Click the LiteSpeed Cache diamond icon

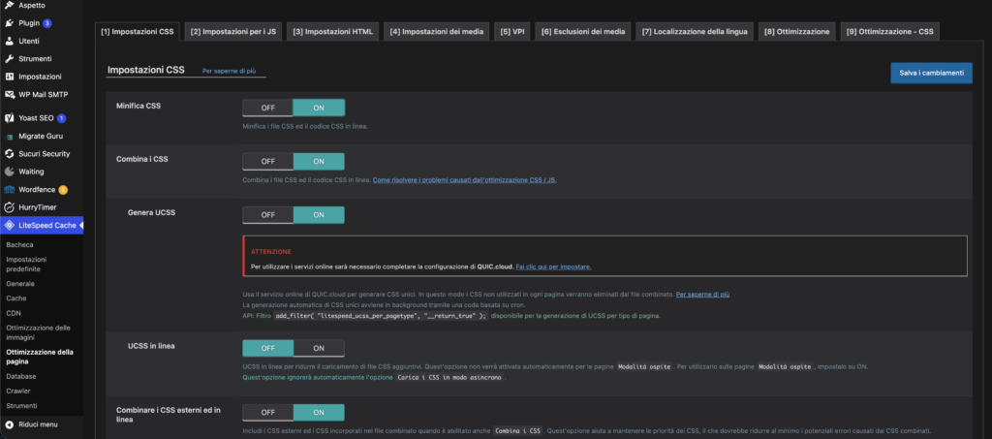(x=9, y=225)
